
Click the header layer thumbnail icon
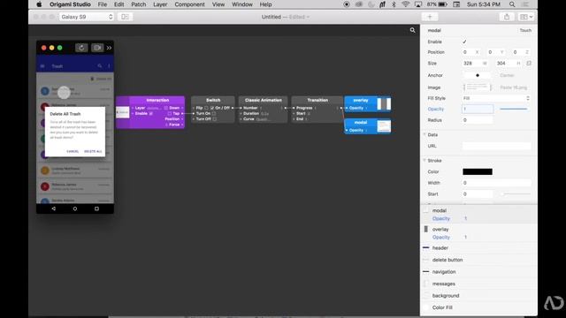(426, 247)
